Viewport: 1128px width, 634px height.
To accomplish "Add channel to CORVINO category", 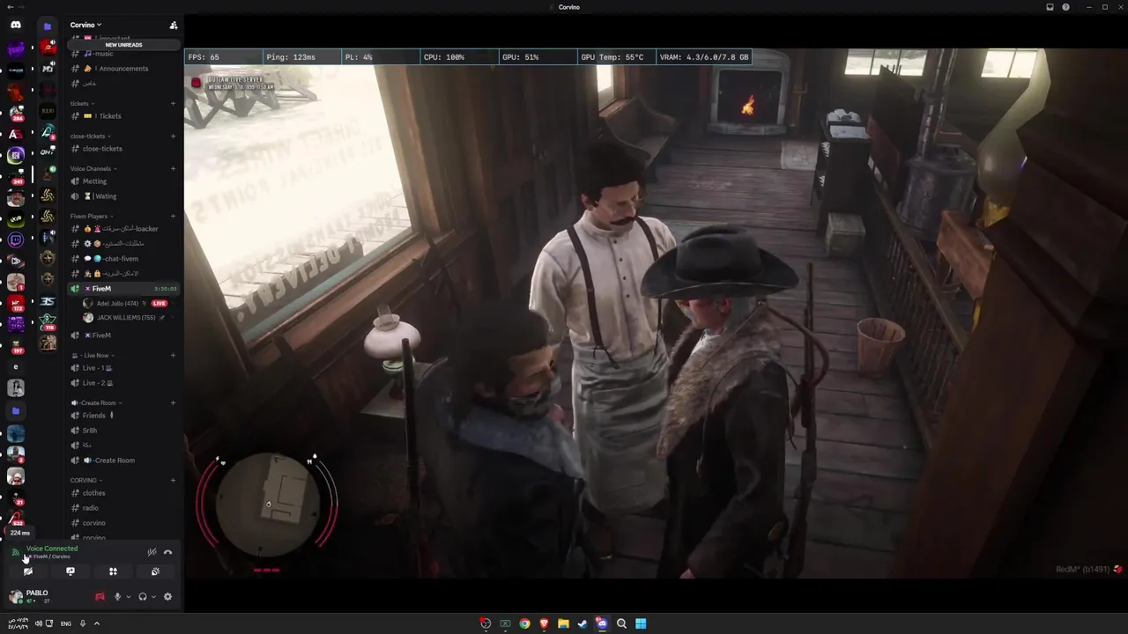I will tap(173, 480).
